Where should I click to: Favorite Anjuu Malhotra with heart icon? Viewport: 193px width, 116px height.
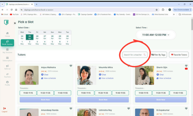(x=71, y=66)
